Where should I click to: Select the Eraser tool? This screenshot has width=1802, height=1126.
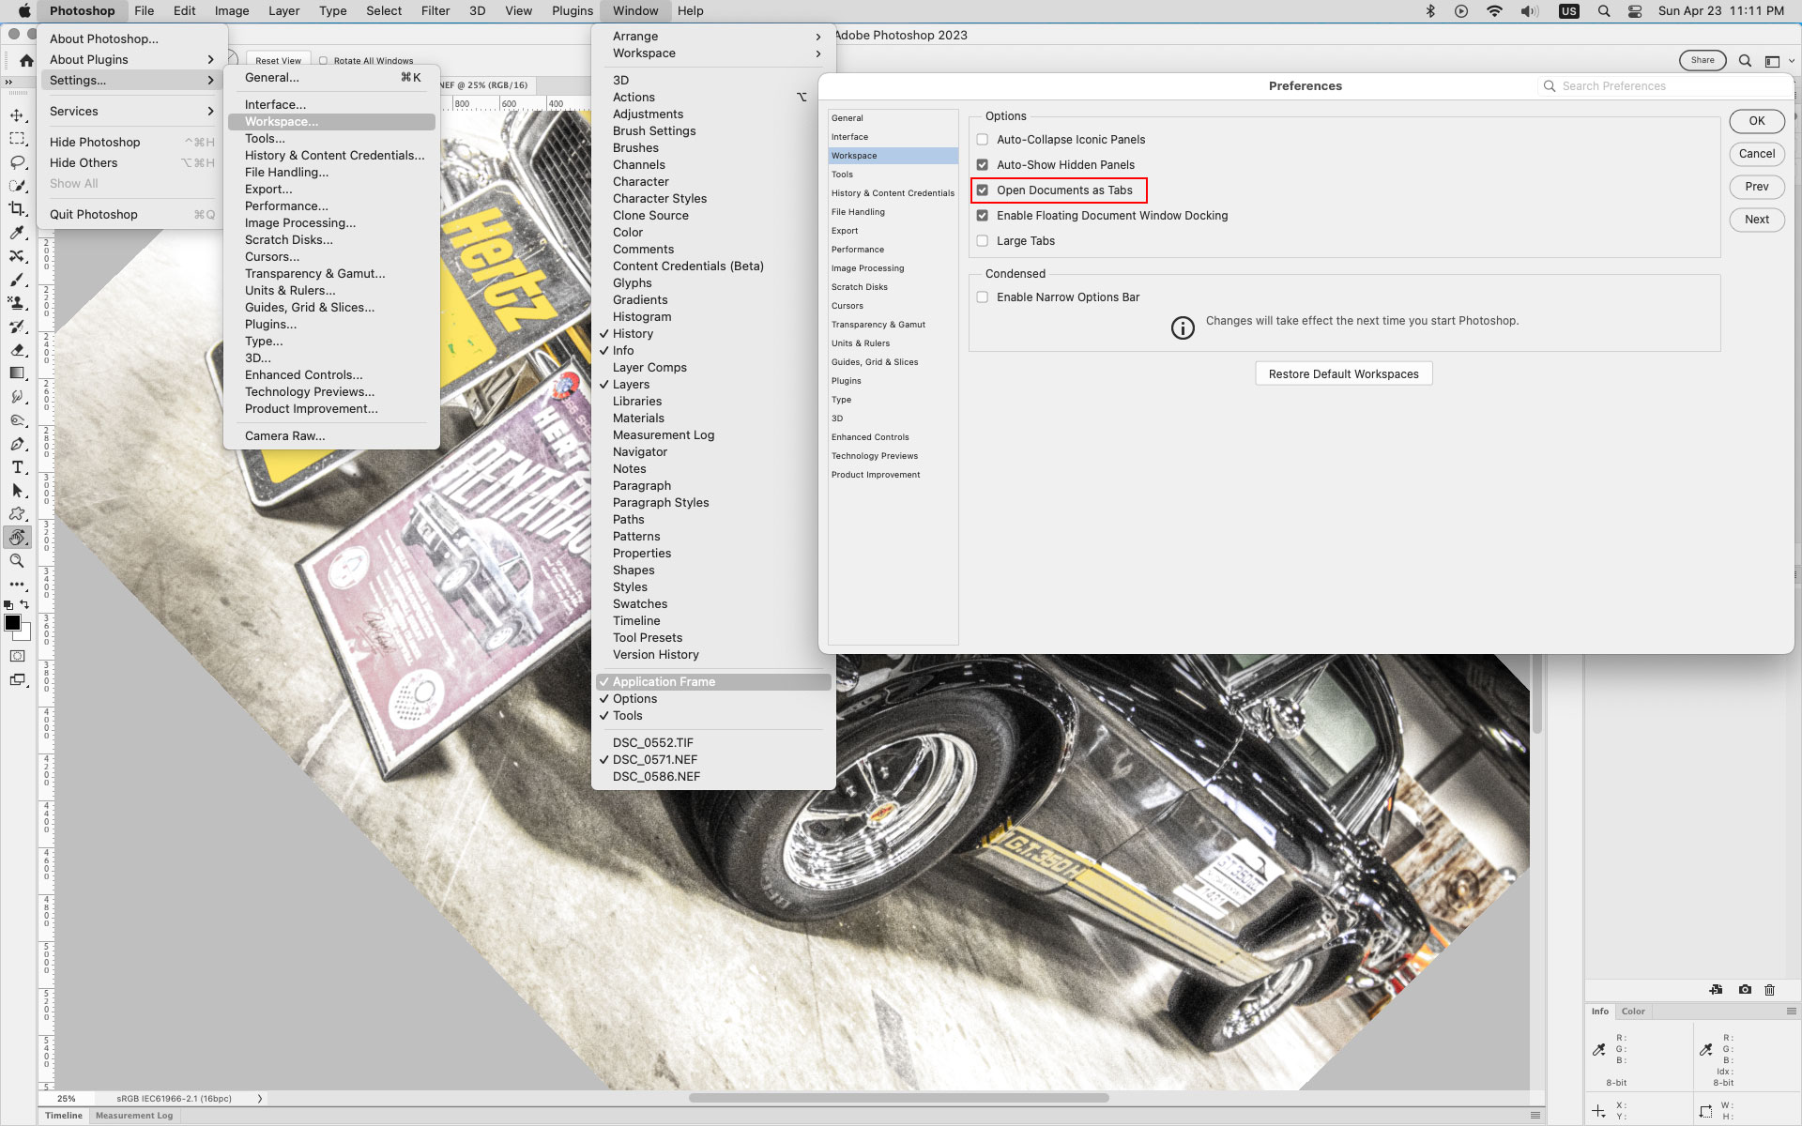[18, 350]
